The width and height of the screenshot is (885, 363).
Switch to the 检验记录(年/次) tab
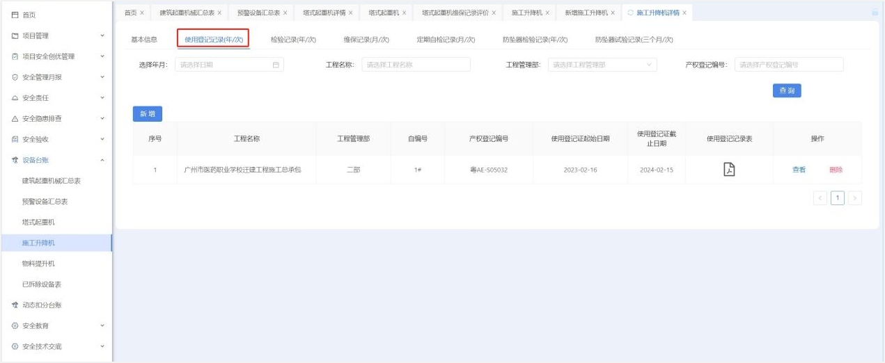pos(293,40)
